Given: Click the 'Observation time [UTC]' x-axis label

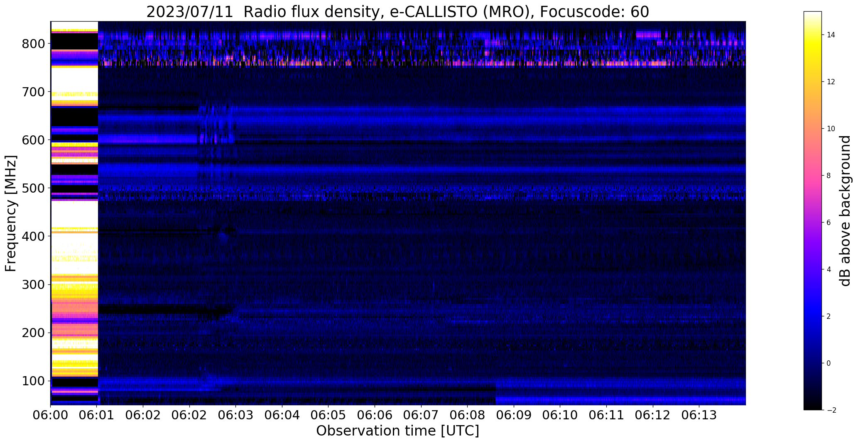Looking at the screenshot, I should [x=397, y=431].
